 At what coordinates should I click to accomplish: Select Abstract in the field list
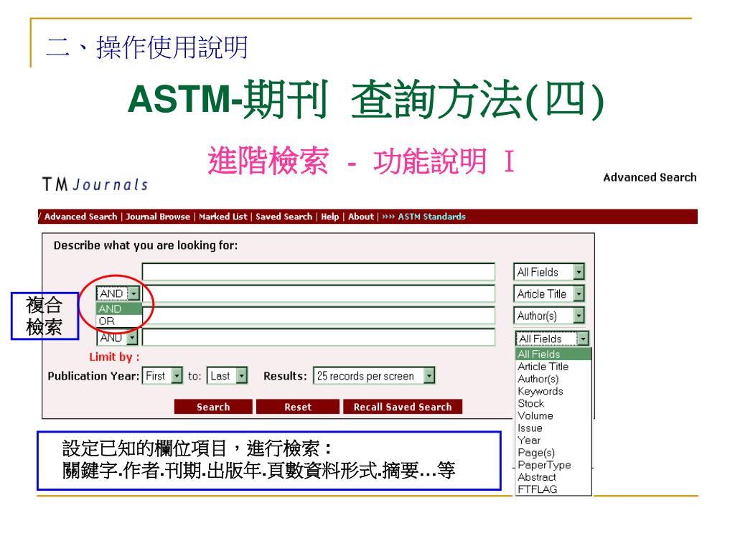pos(553,477)
